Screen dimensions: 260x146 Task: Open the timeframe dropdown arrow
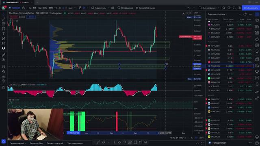(75, 8)
